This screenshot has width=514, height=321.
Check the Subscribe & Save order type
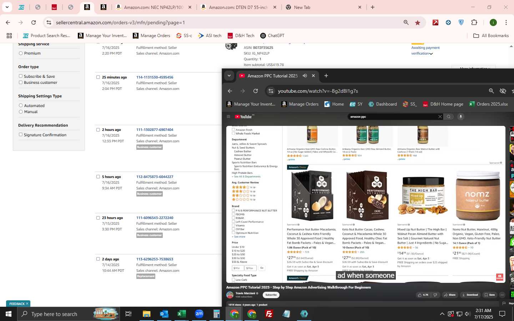click(21, 76)
